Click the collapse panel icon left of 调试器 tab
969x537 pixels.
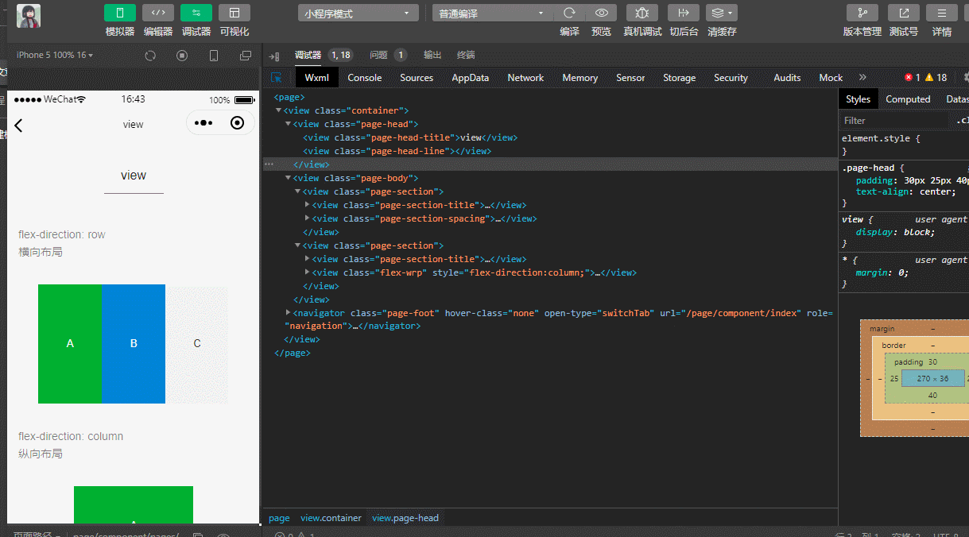[273, 56]
